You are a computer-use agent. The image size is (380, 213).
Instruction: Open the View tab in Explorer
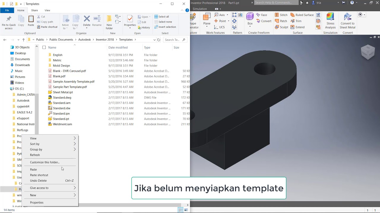(47, 10)
